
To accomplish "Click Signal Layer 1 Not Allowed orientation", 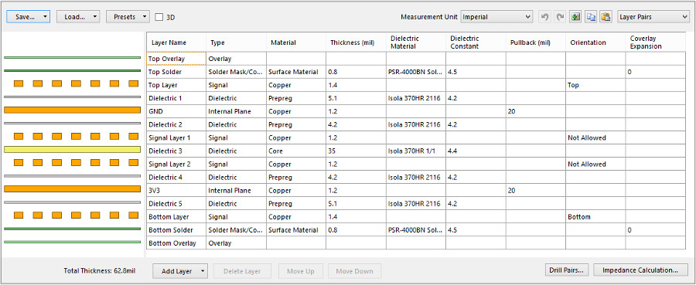I will tap(595, 137).
